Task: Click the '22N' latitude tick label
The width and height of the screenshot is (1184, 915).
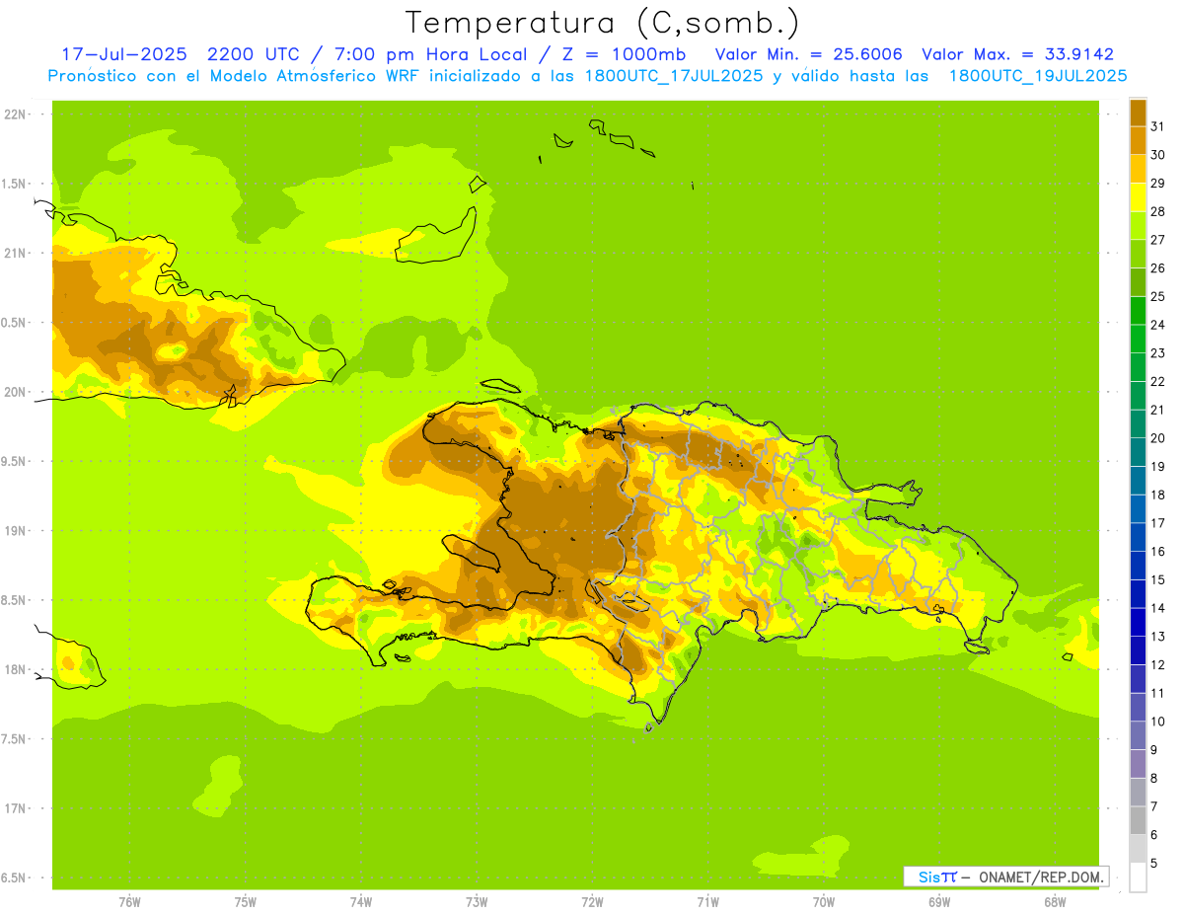Action: click(15, 114)
